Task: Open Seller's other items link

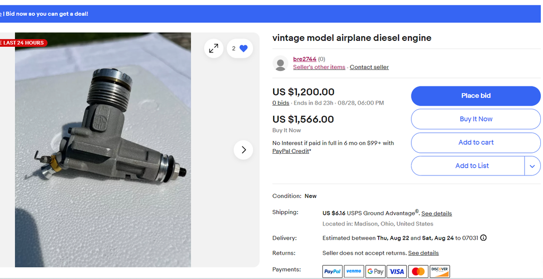Action: pos(319,67)
